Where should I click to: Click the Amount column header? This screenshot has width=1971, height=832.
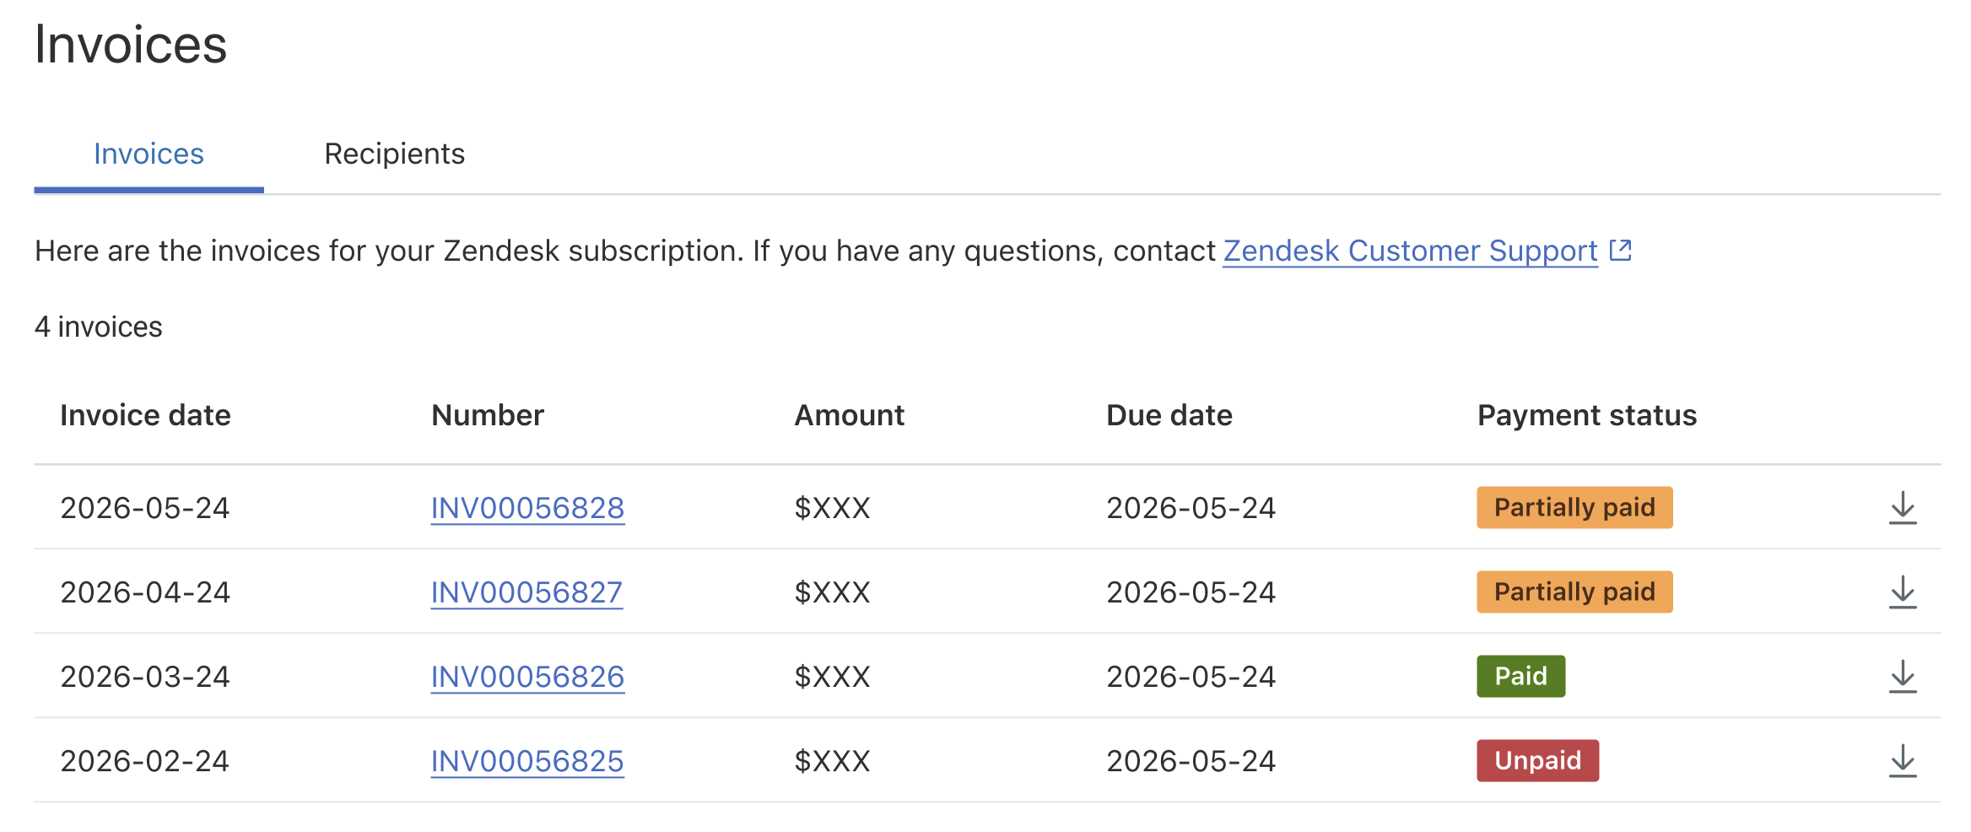point(849,415)
